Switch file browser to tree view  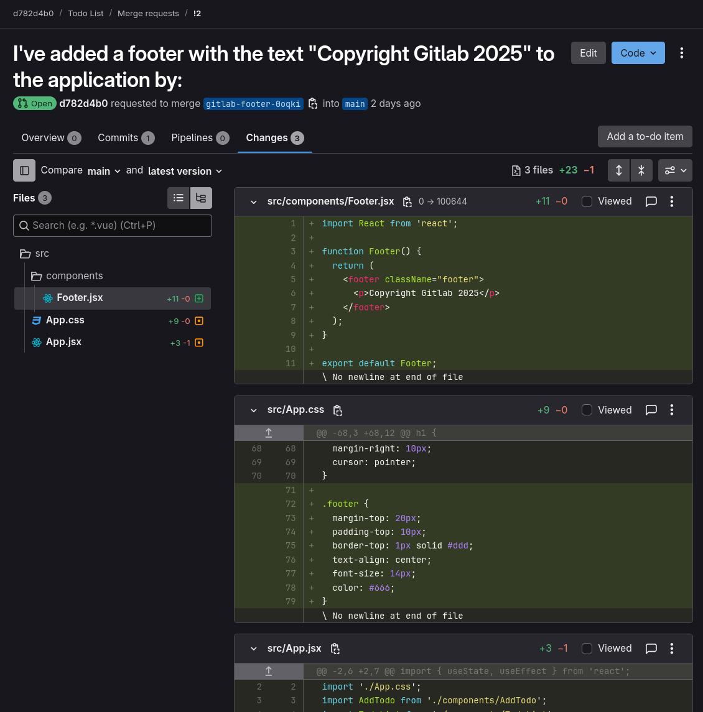click(201, 198)
